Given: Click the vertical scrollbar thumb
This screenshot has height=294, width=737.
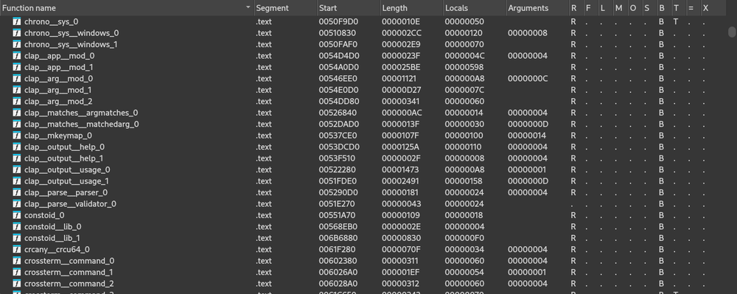Looking at the screenshot, I should (732, 32).
